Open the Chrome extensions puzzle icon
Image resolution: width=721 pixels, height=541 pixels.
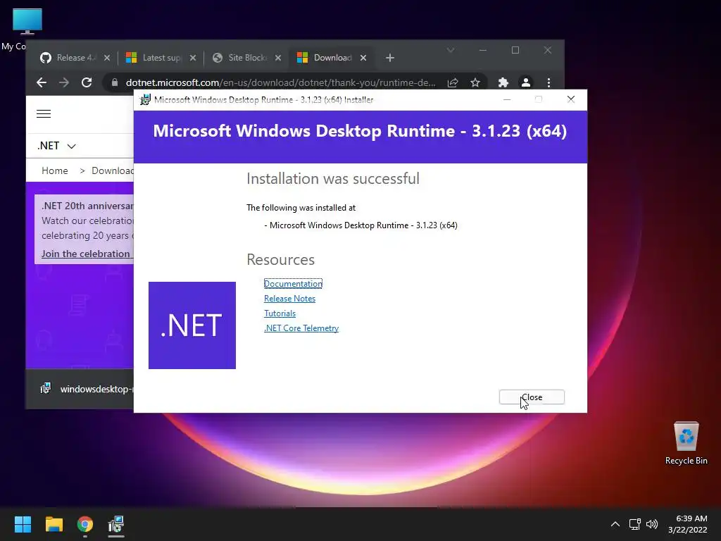point(503,82)
